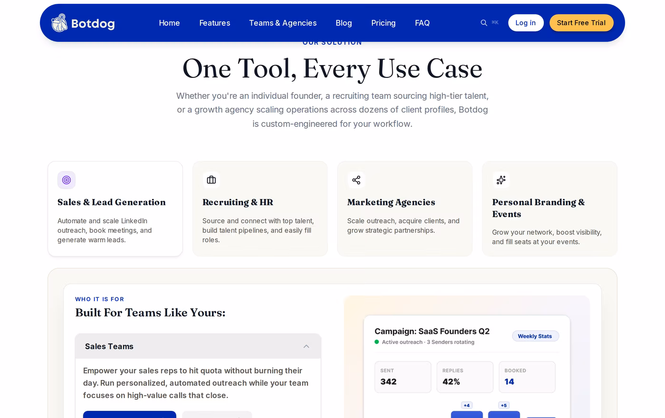Screen dimensions: 665x418
Task: Go to Home in navigation
Action: click(x=169, y=23)
